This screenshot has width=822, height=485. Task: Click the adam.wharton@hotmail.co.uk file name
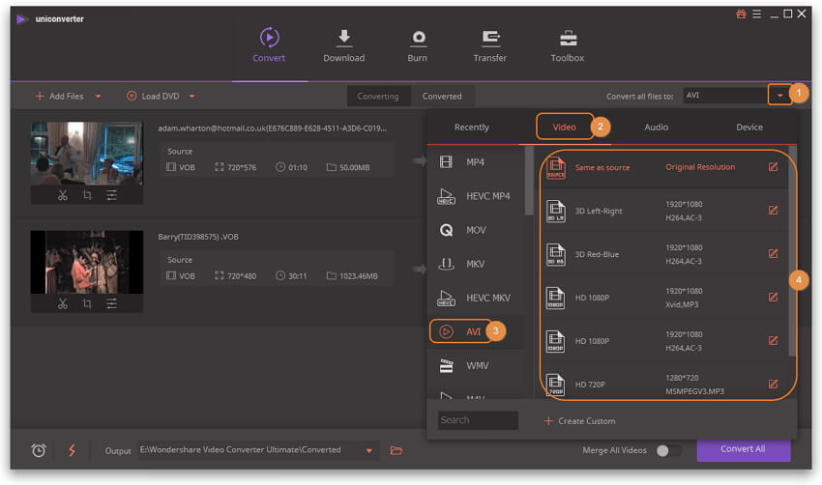(x=272, y=128)
